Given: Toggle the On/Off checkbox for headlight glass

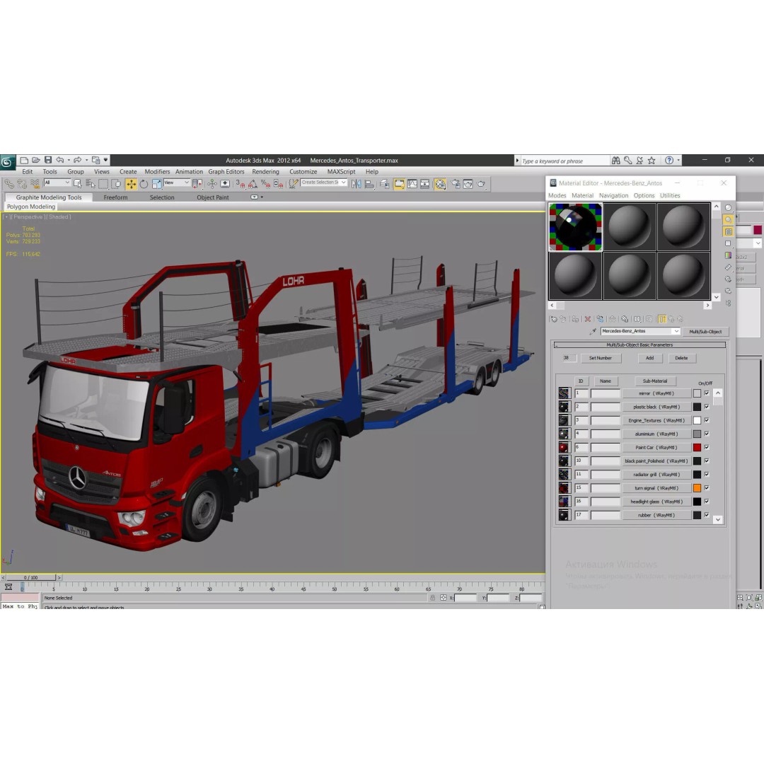Looking at the screenshot, I should click(707, 502).
